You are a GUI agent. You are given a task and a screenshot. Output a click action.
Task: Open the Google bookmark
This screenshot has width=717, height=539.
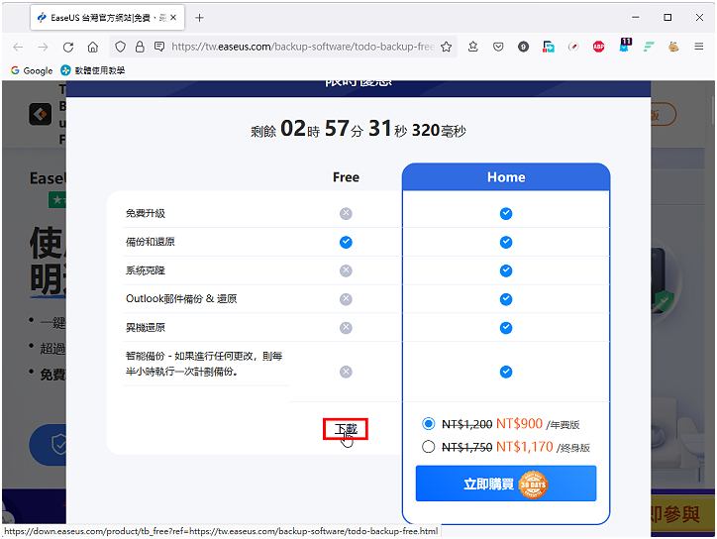(32, 70)
